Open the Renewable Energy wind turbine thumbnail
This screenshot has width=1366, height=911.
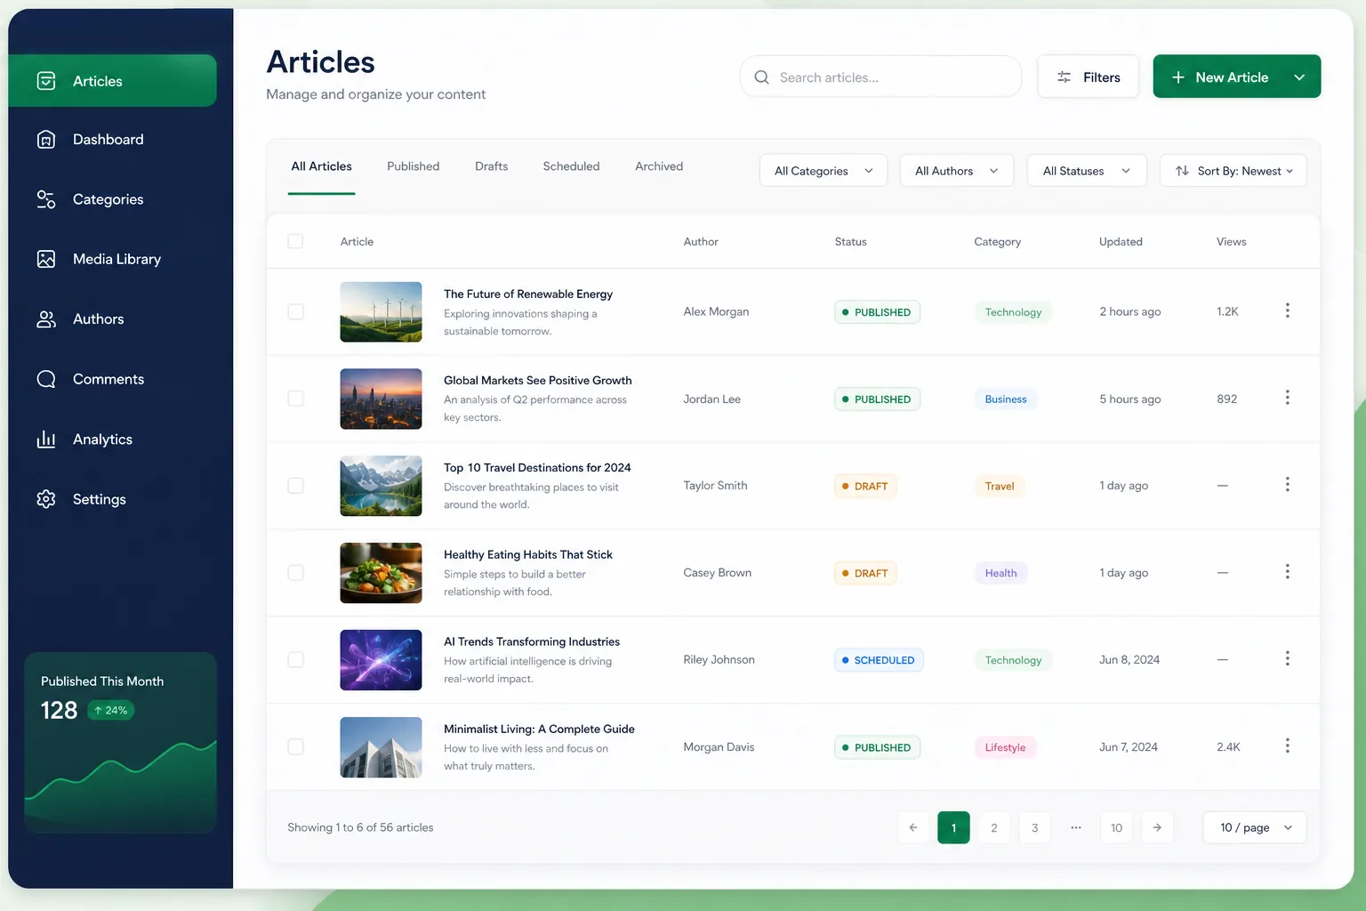pos(381,312)
